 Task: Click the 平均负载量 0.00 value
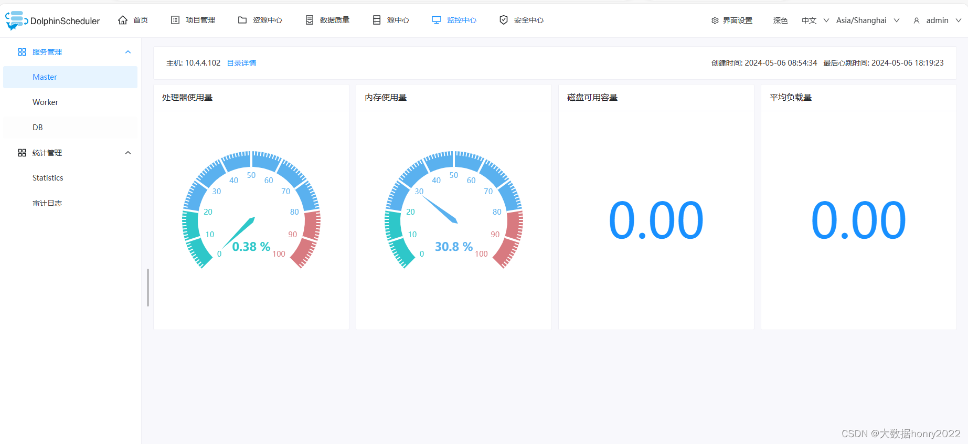click(858, 220)
